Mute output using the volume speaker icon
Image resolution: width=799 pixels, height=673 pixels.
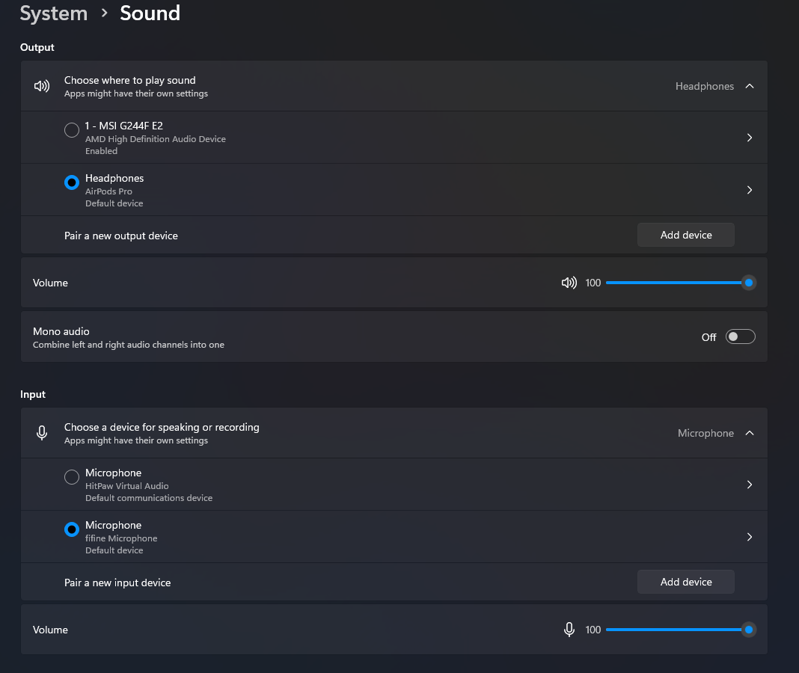coord(569,283)
